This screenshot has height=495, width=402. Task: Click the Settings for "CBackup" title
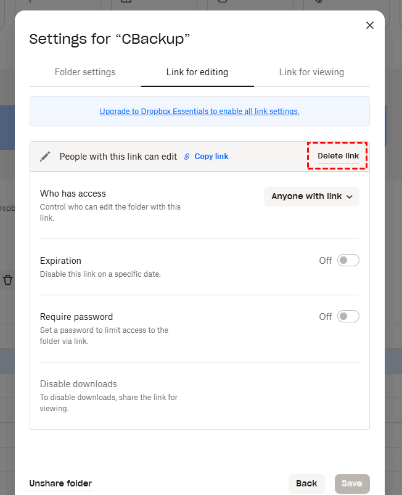coord(110,39)
